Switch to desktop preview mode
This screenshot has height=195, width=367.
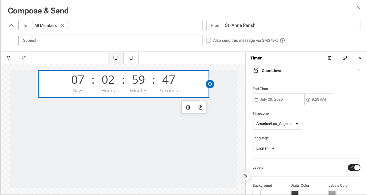(x=116, y=58)
